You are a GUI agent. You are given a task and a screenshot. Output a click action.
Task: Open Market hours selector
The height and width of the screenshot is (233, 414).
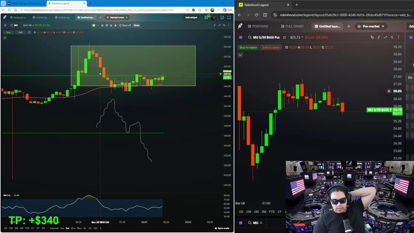pos(117,17)
